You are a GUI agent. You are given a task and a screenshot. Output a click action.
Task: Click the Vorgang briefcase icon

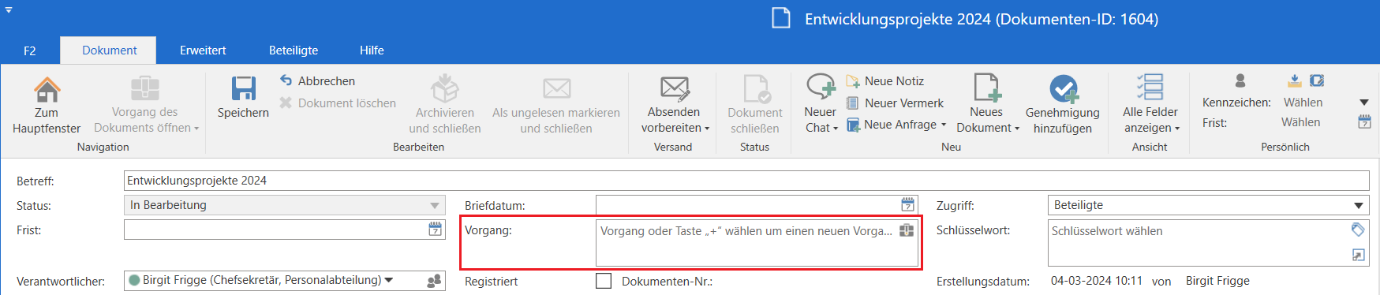[x=907, y=230]
